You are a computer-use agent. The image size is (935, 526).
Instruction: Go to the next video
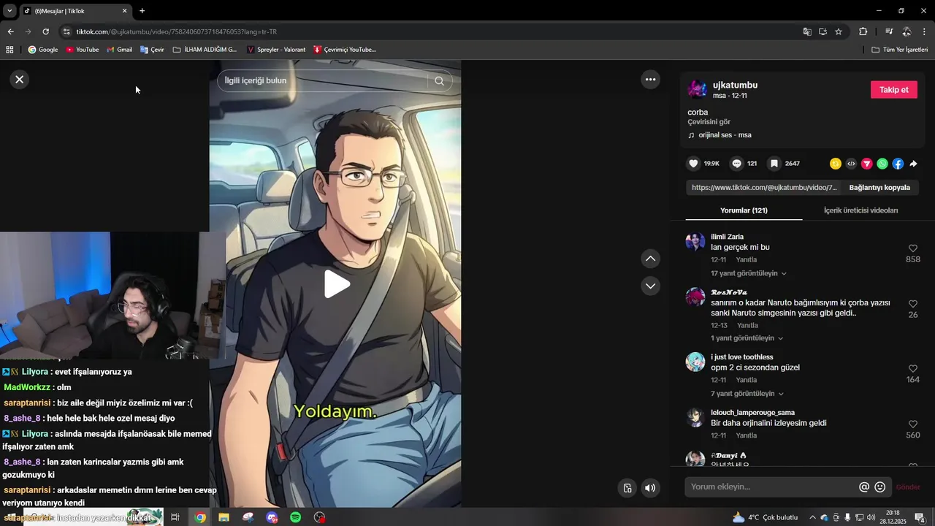pos(650,286)
